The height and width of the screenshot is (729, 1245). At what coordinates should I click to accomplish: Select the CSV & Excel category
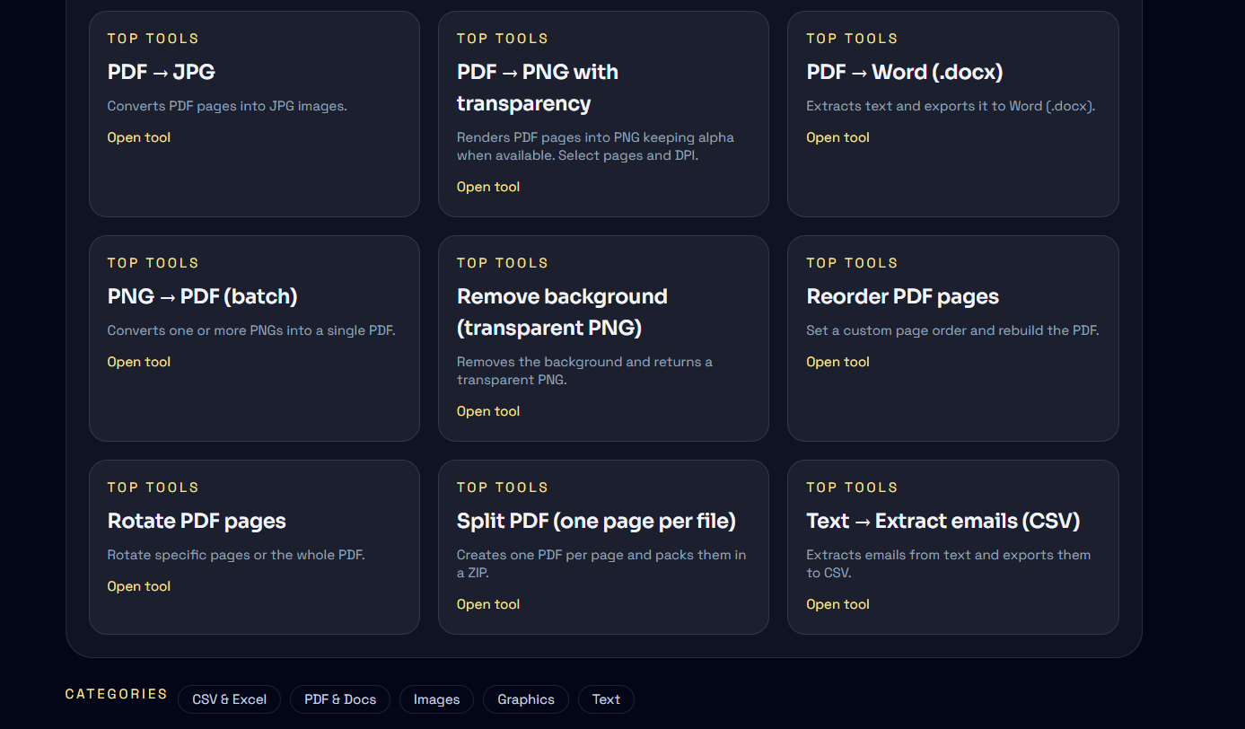pos(229,699)
